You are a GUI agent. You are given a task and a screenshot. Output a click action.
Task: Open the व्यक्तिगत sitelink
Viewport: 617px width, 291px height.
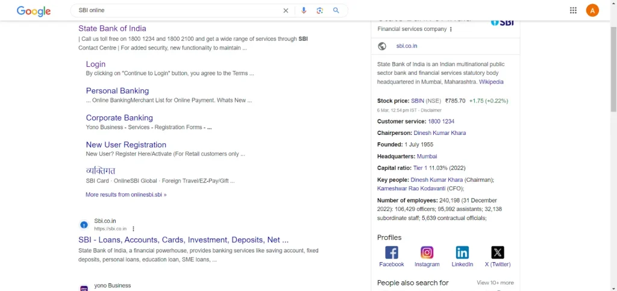click(x=101, y=171)
